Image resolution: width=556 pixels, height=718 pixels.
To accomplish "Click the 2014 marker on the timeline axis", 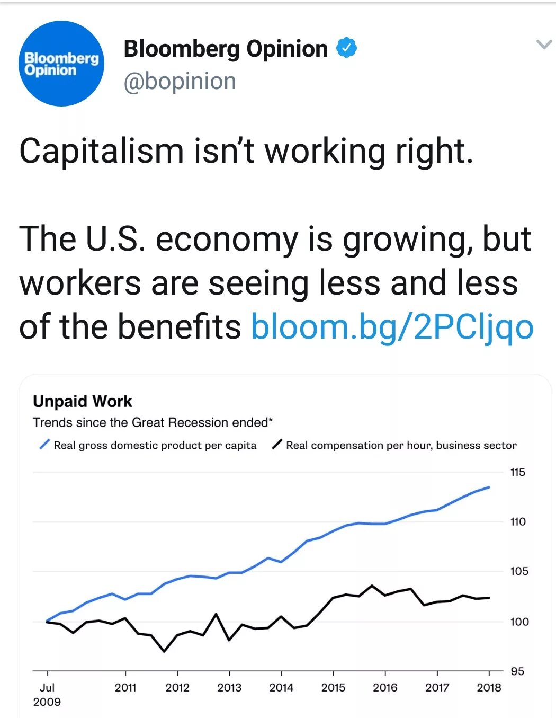I will click(281, 687).
